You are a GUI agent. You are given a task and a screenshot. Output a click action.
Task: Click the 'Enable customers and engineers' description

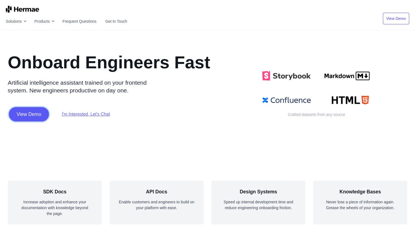(157, 205)
